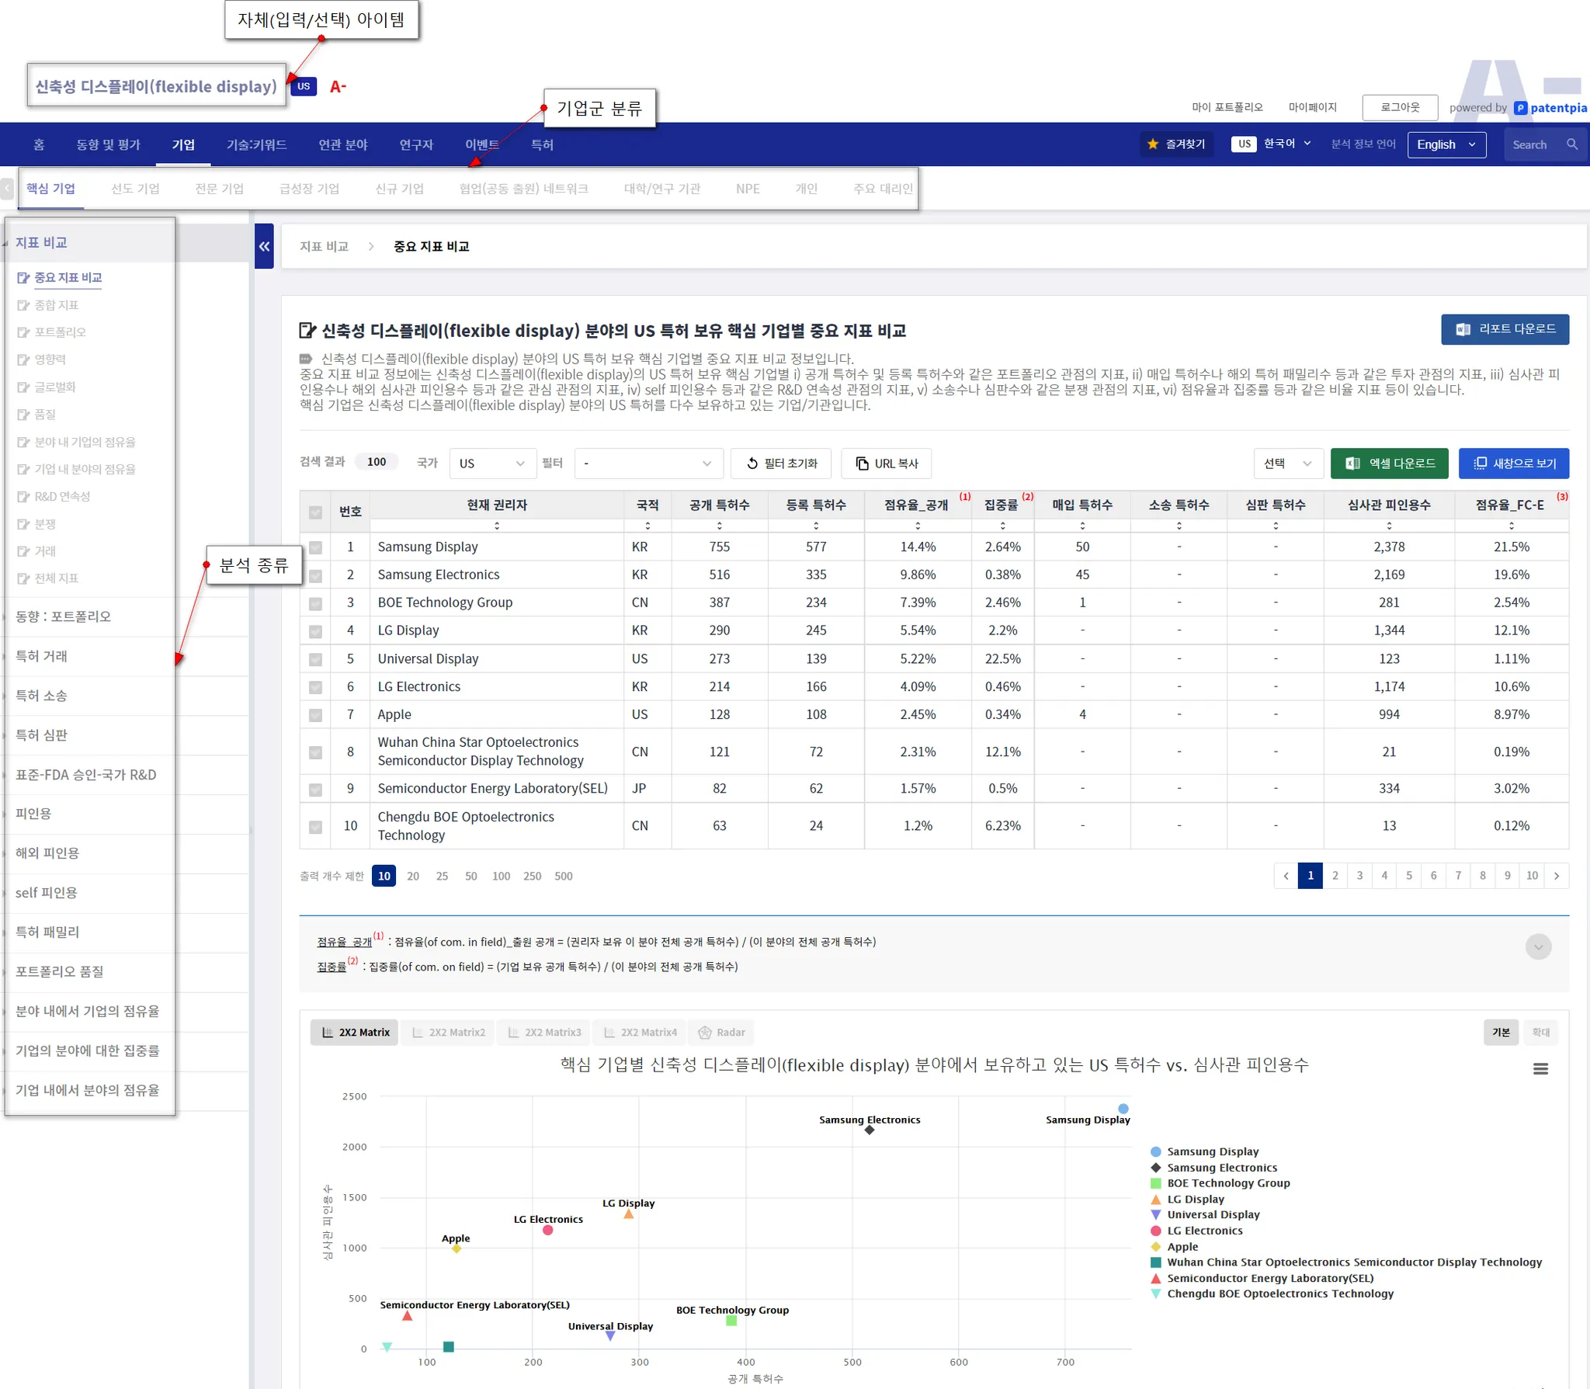Viewport: 1590px width, 1389px height.
Task: Collapse sidebar with double chevron icon
Action: tap(264, 246)
